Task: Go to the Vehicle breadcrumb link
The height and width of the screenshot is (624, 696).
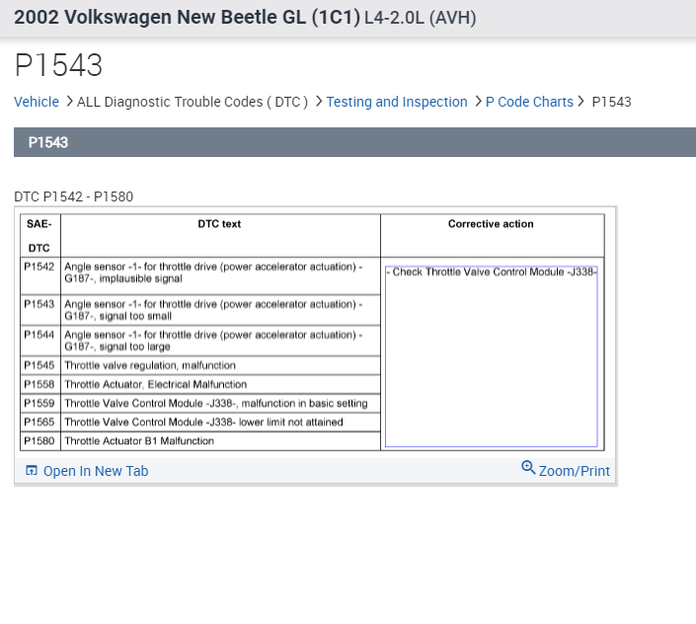Action: [37, 102]
